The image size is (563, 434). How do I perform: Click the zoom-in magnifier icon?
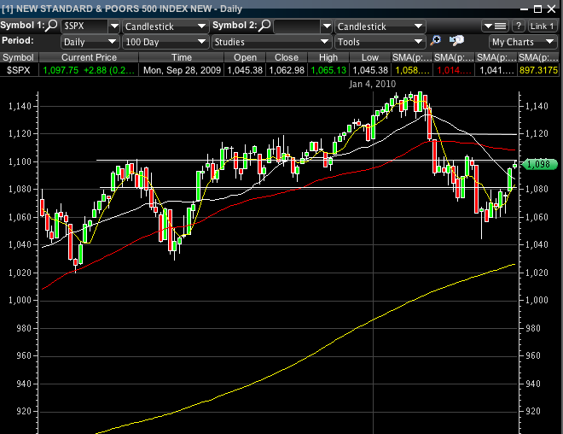pyautogui.click(x=436, y=41)
